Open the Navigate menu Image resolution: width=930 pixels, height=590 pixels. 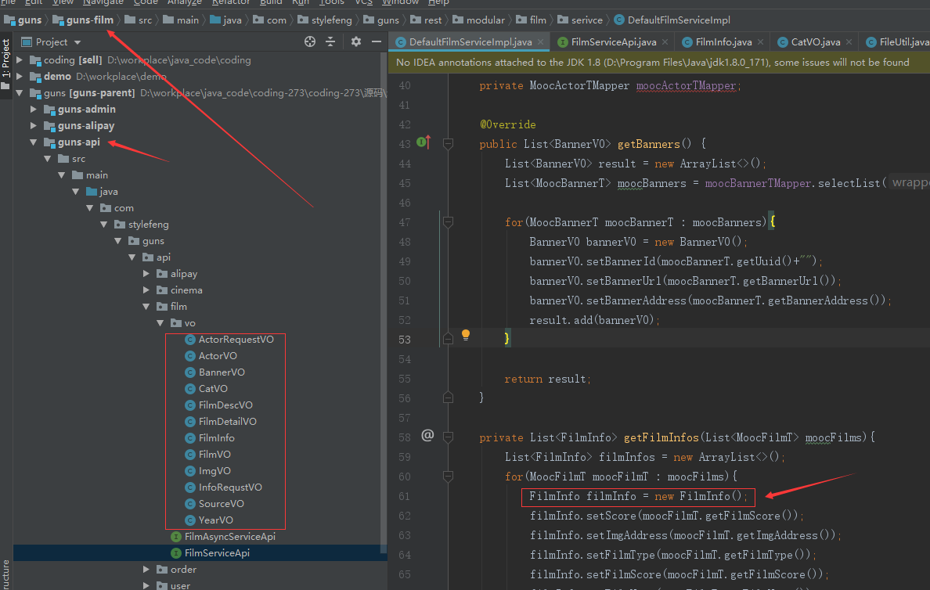103,2
